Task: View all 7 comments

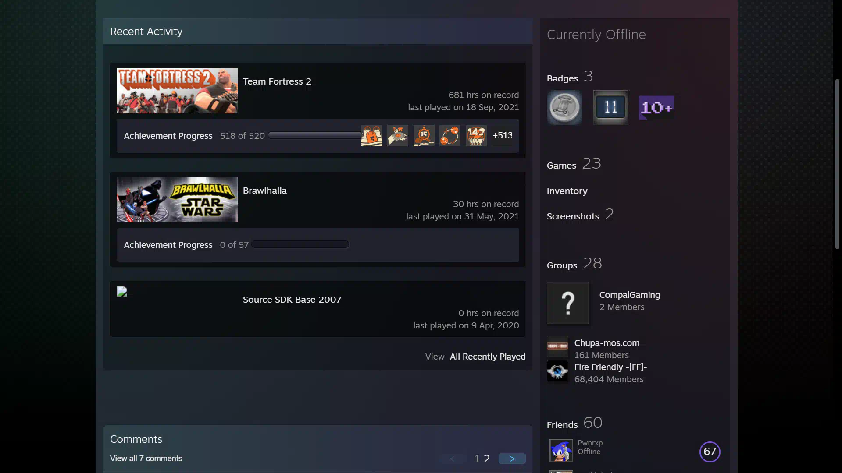Action: point(146,459)
